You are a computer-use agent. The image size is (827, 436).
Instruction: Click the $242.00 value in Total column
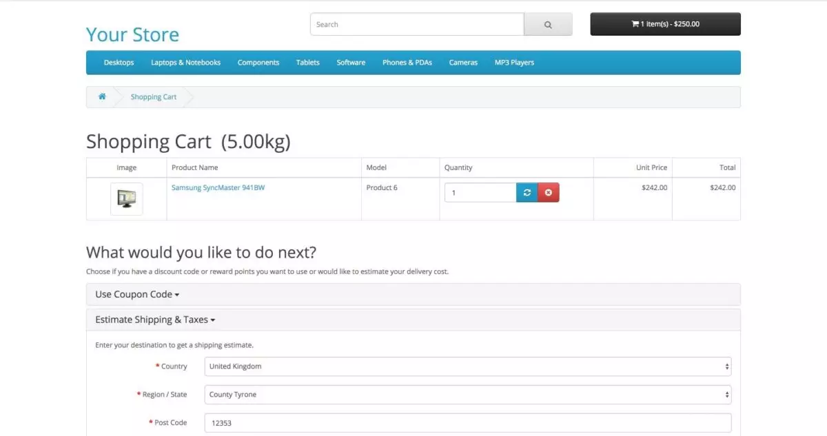(722, 187)
